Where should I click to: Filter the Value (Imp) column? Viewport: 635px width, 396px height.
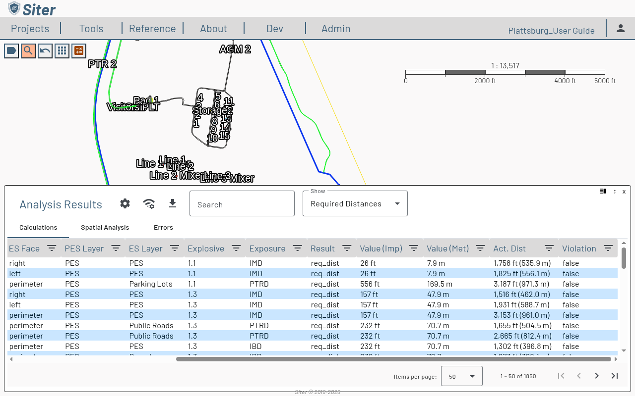(414, 248)
